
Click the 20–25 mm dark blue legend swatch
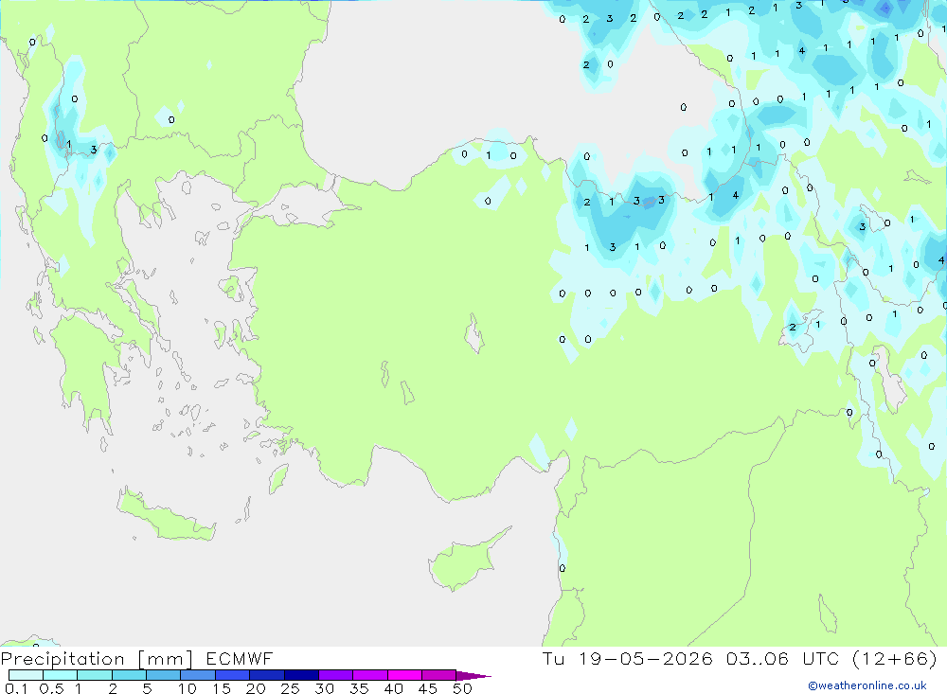266,675
